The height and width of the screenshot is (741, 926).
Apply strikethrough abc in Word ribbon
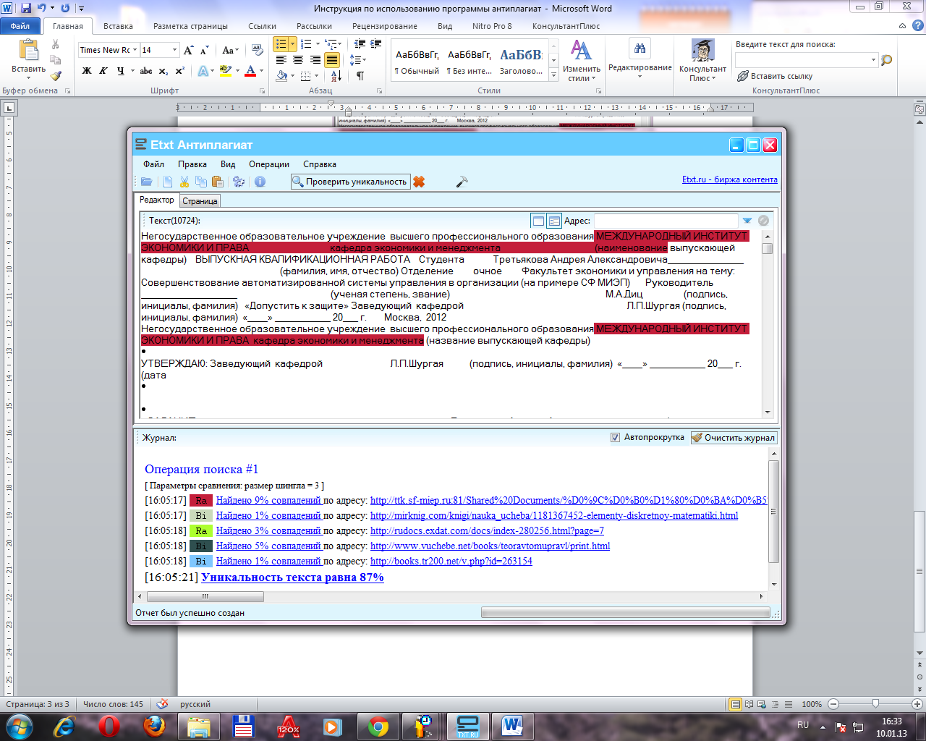tap(146, 71)
